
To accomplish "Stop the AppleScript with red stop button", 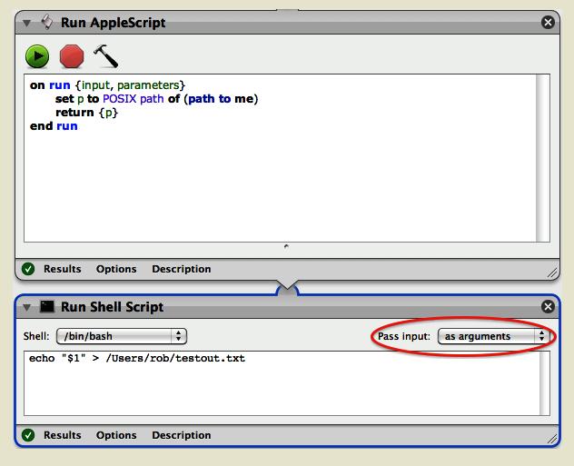I will pos(72,56).
